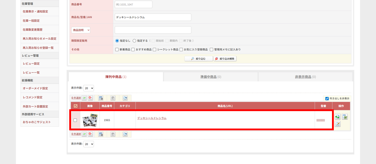The height and width of the screenshot is (164, 376).
Task: Open the bottom 表示件数 dropdown
Action: (x=89, y=144)
